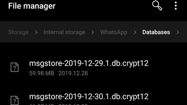Click the chevron after Databases
Image resolution: width=187 pixels, height=105 pixels.
178,32
